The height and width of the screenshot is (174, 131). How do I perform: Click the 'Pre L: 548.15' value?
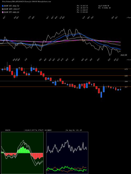pyautogui.click(x=82, y=10)
